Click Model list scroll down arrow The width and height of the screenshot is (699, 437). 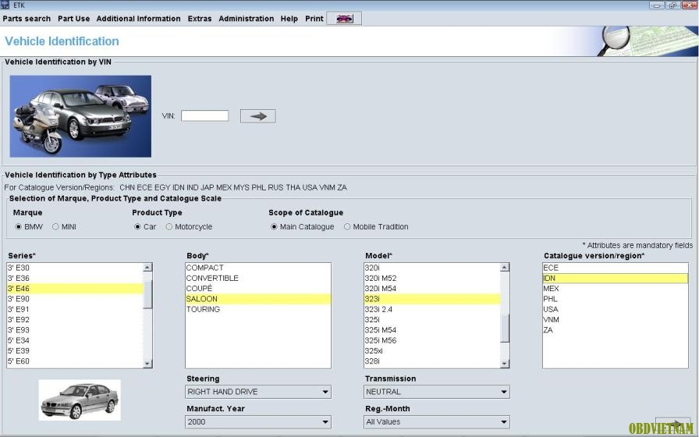point(505,364)
